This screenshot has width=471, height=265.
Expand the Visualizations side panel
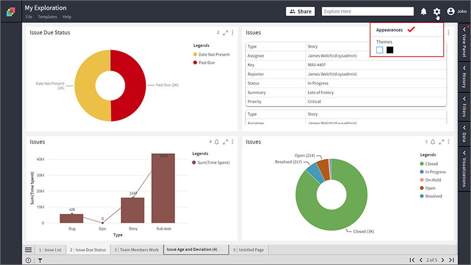464,169
